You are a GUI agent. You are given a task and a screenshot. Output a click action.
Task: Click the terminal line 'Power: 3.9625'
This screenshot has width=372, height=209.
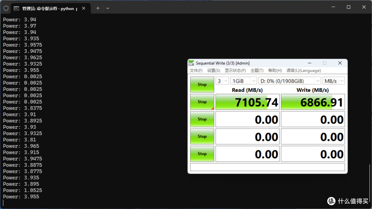click(22, 57)
